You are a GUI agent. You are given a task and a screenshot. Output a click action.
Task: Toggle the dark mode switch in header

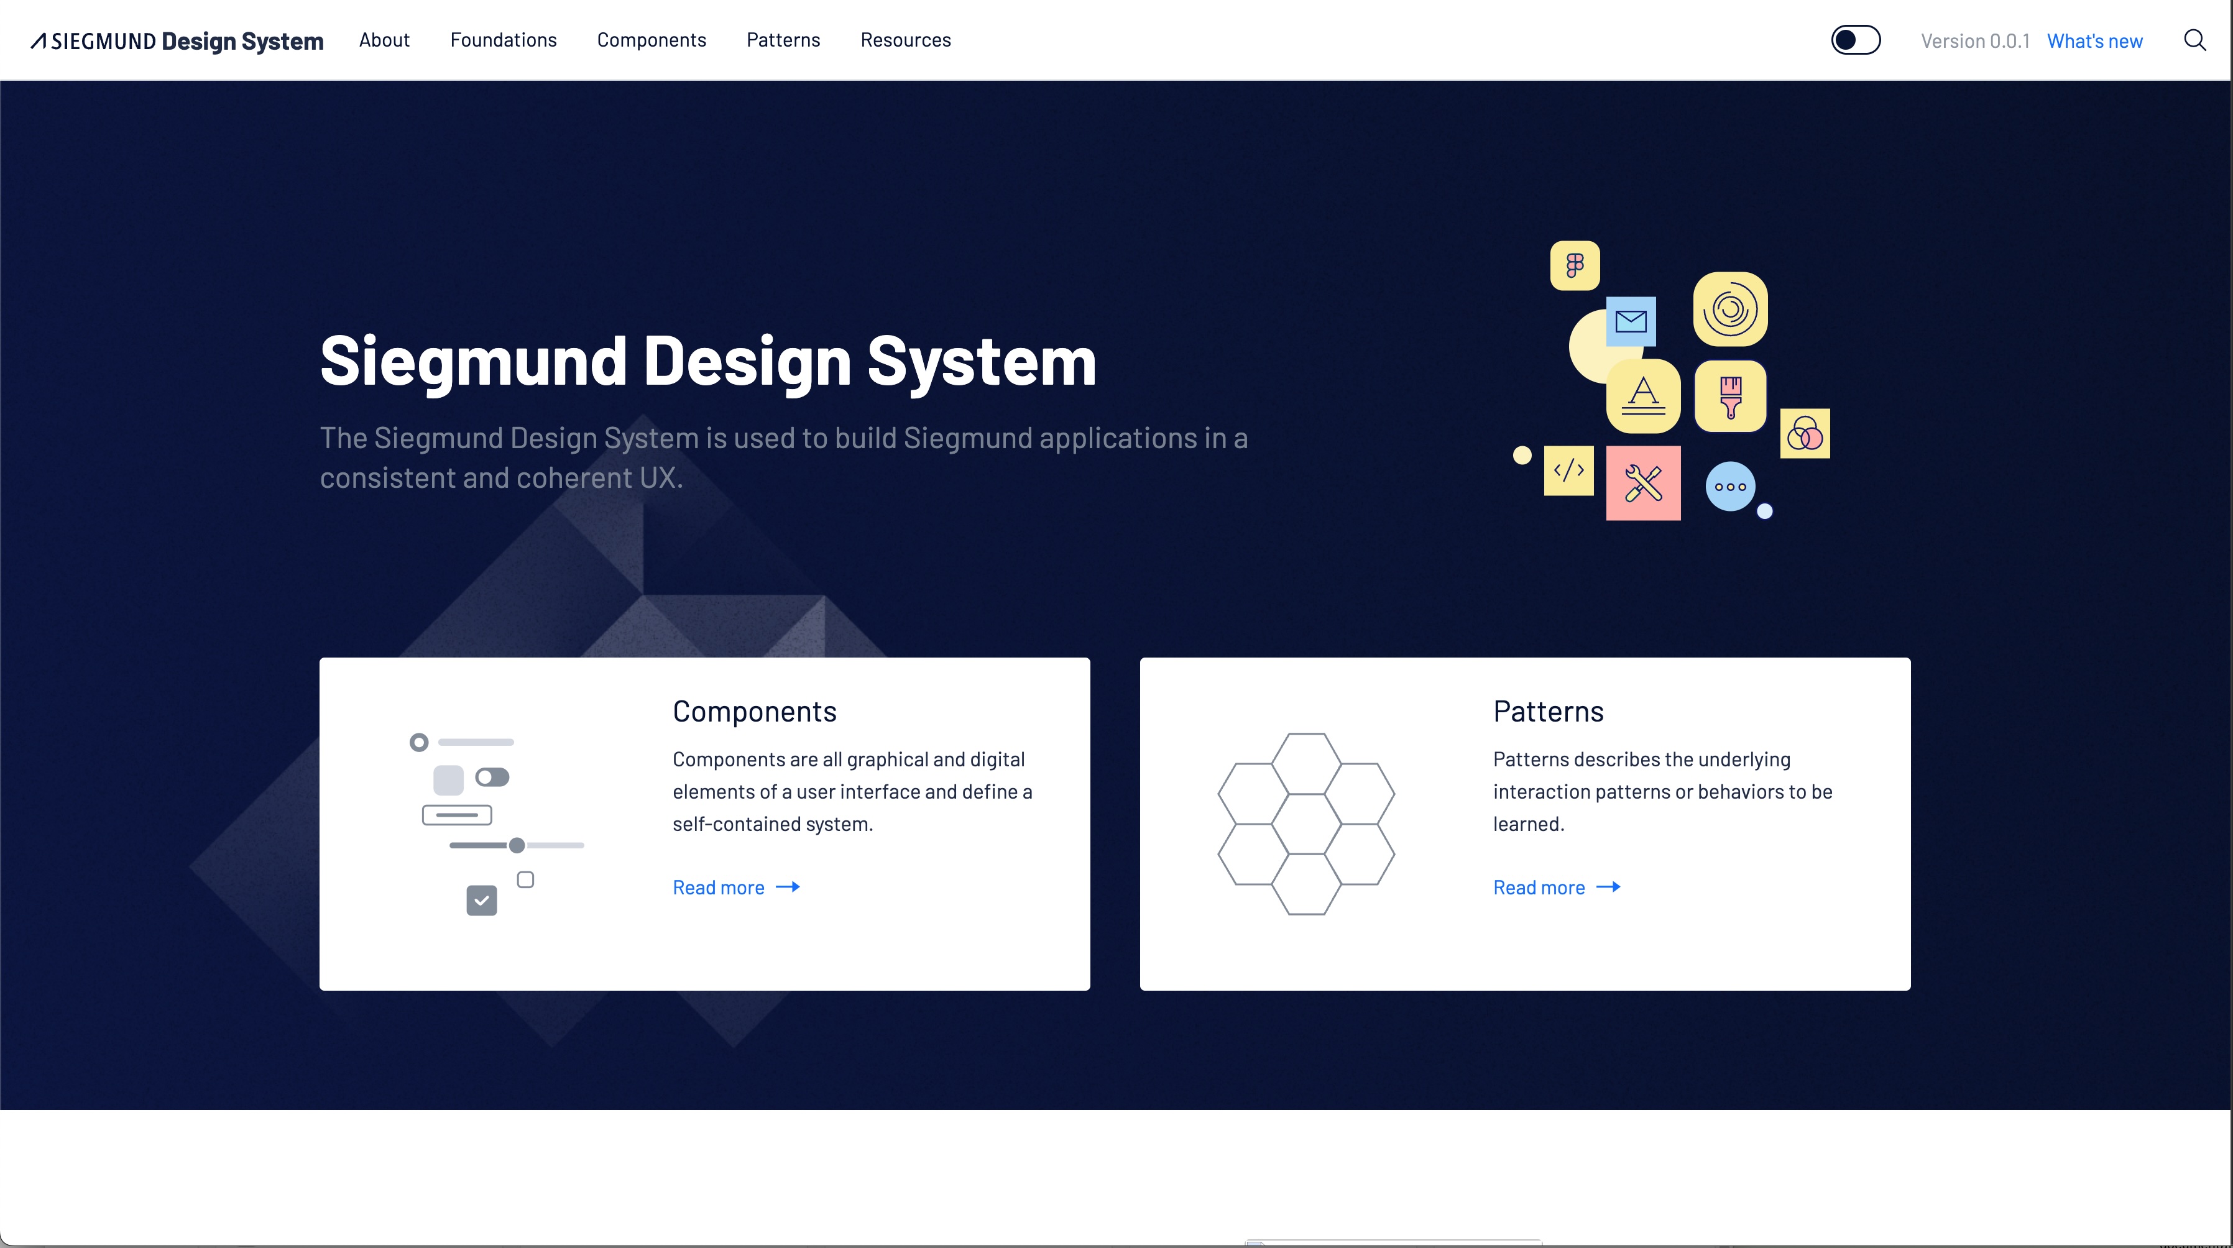click(x=1855, y=41)
